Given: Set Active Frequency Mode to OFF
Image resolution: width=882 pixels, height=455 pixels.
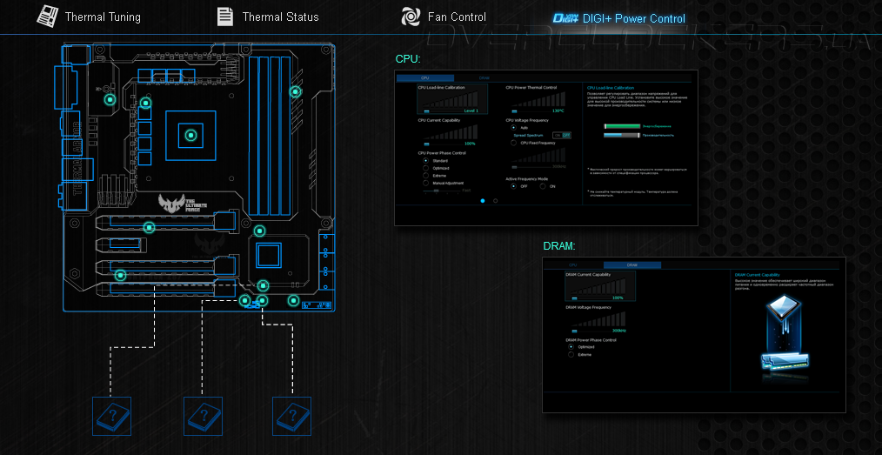Looking at the screenshot, I should [x=513, y=186].
